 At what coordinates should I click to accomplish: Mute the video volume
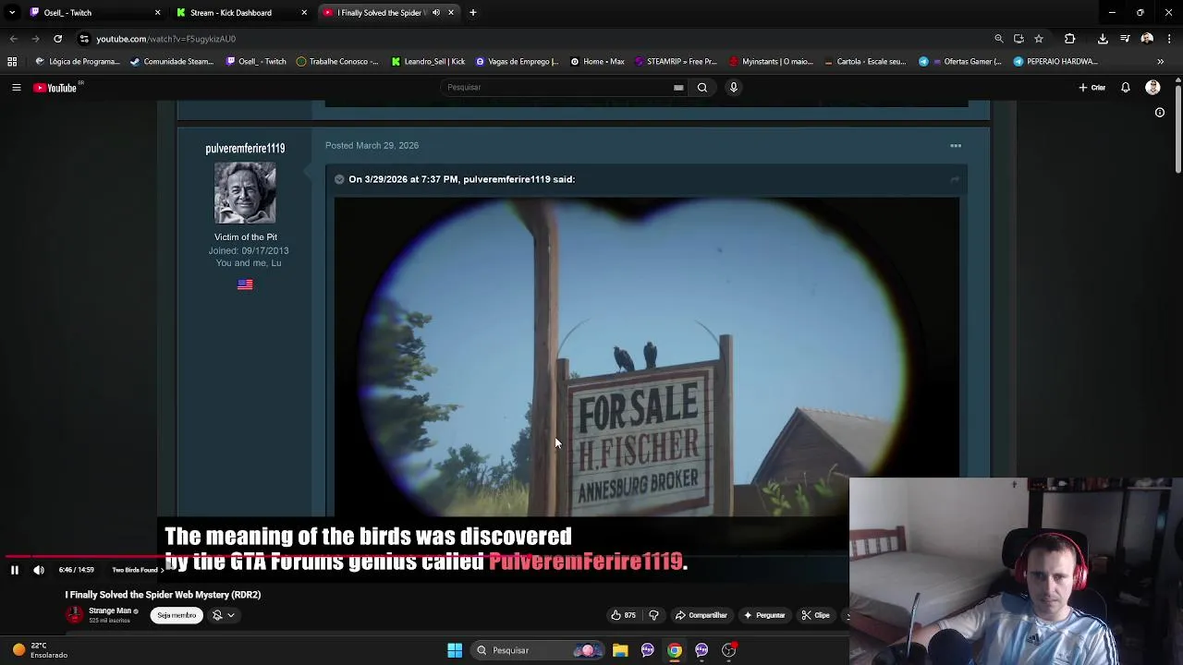point(39,570)
